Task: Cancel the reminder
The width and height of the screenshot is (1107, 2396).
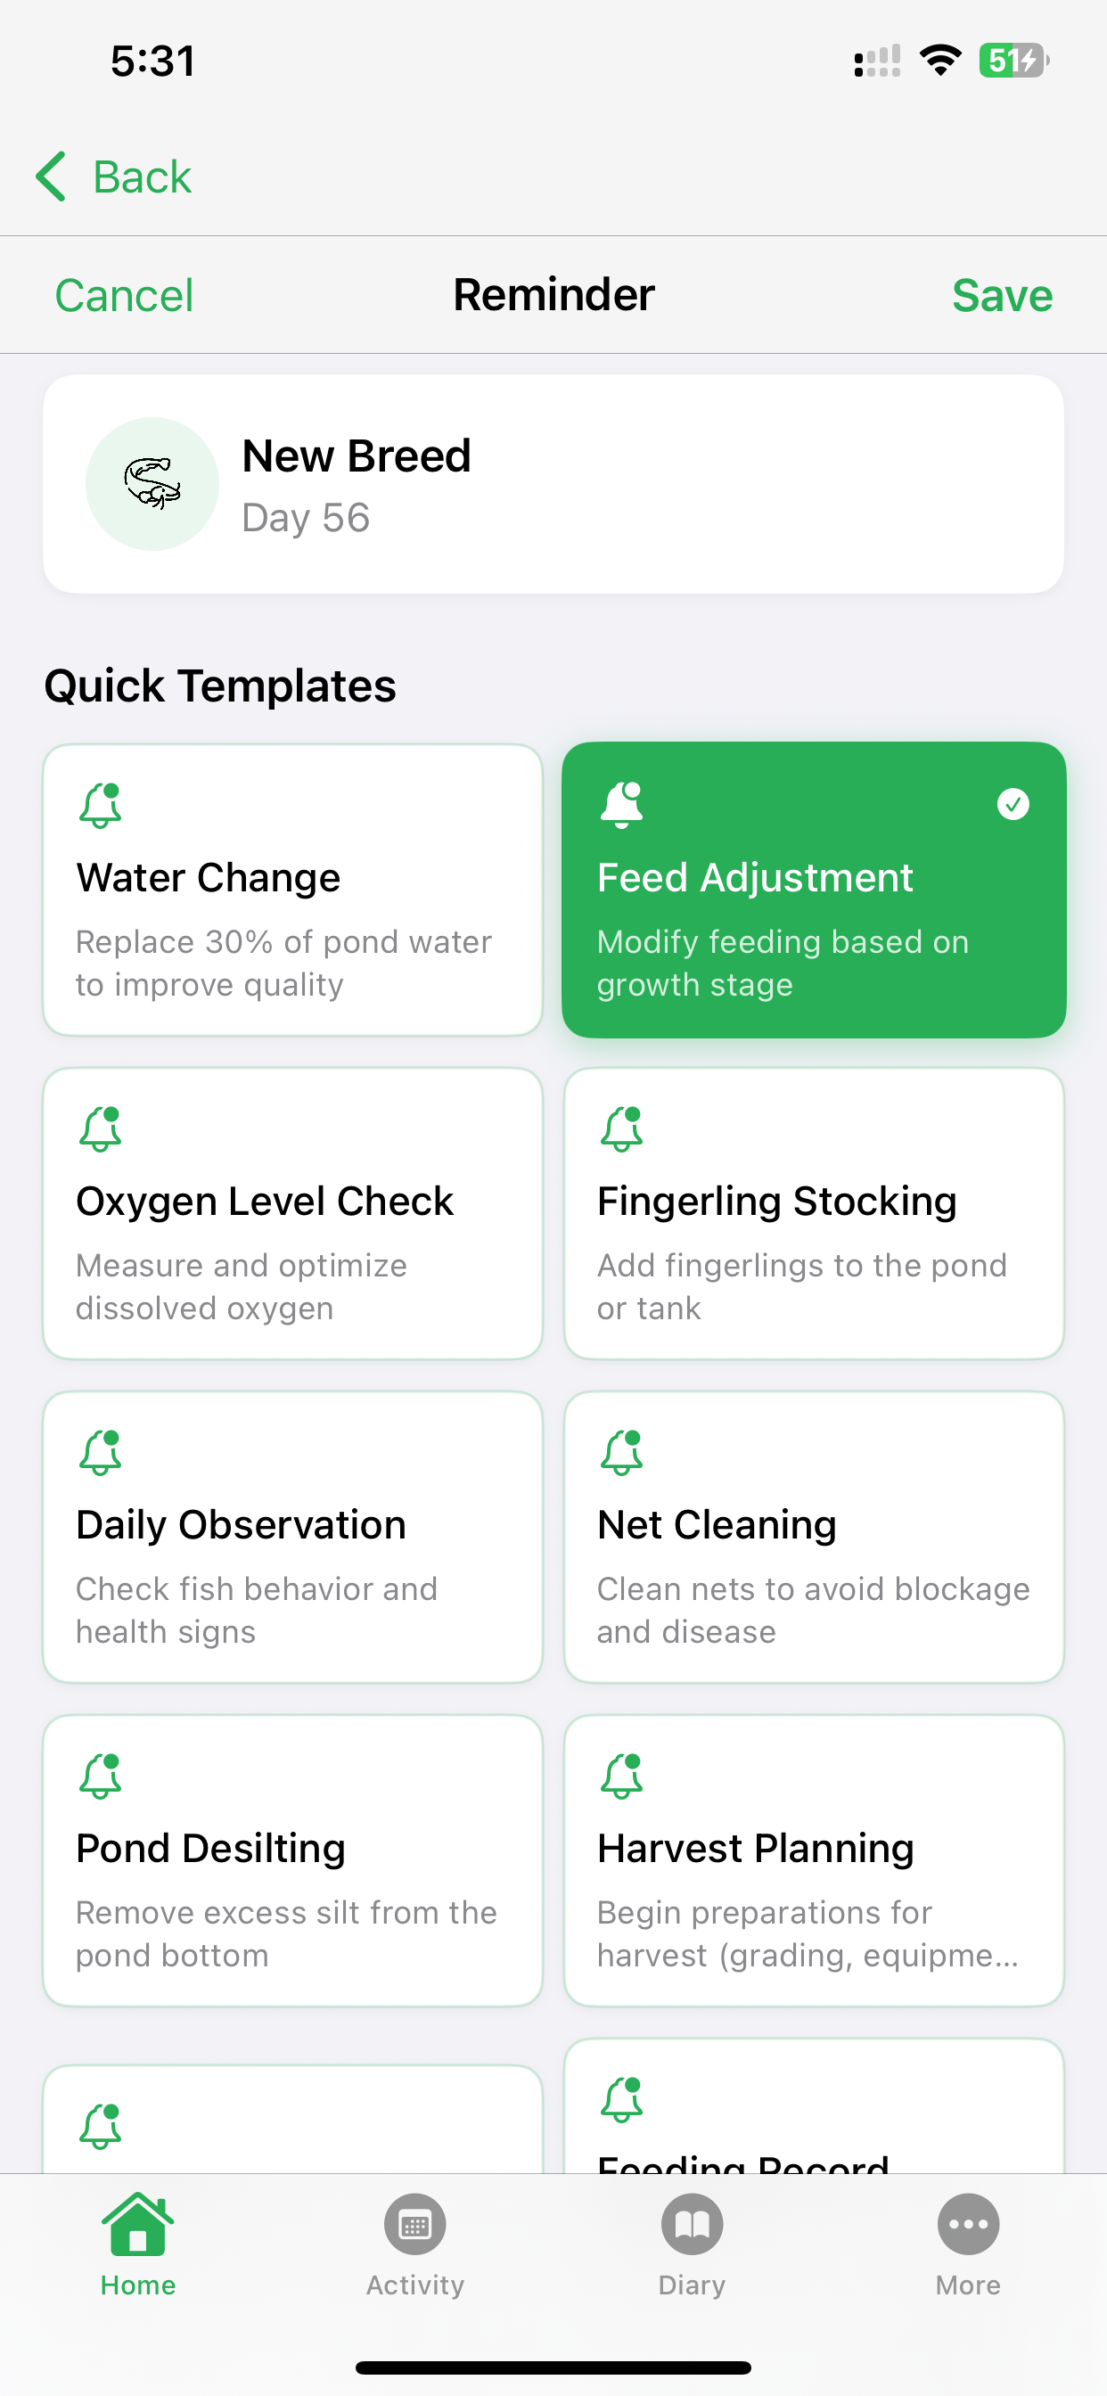Action: pyautogui.click(x=124, y=296)
